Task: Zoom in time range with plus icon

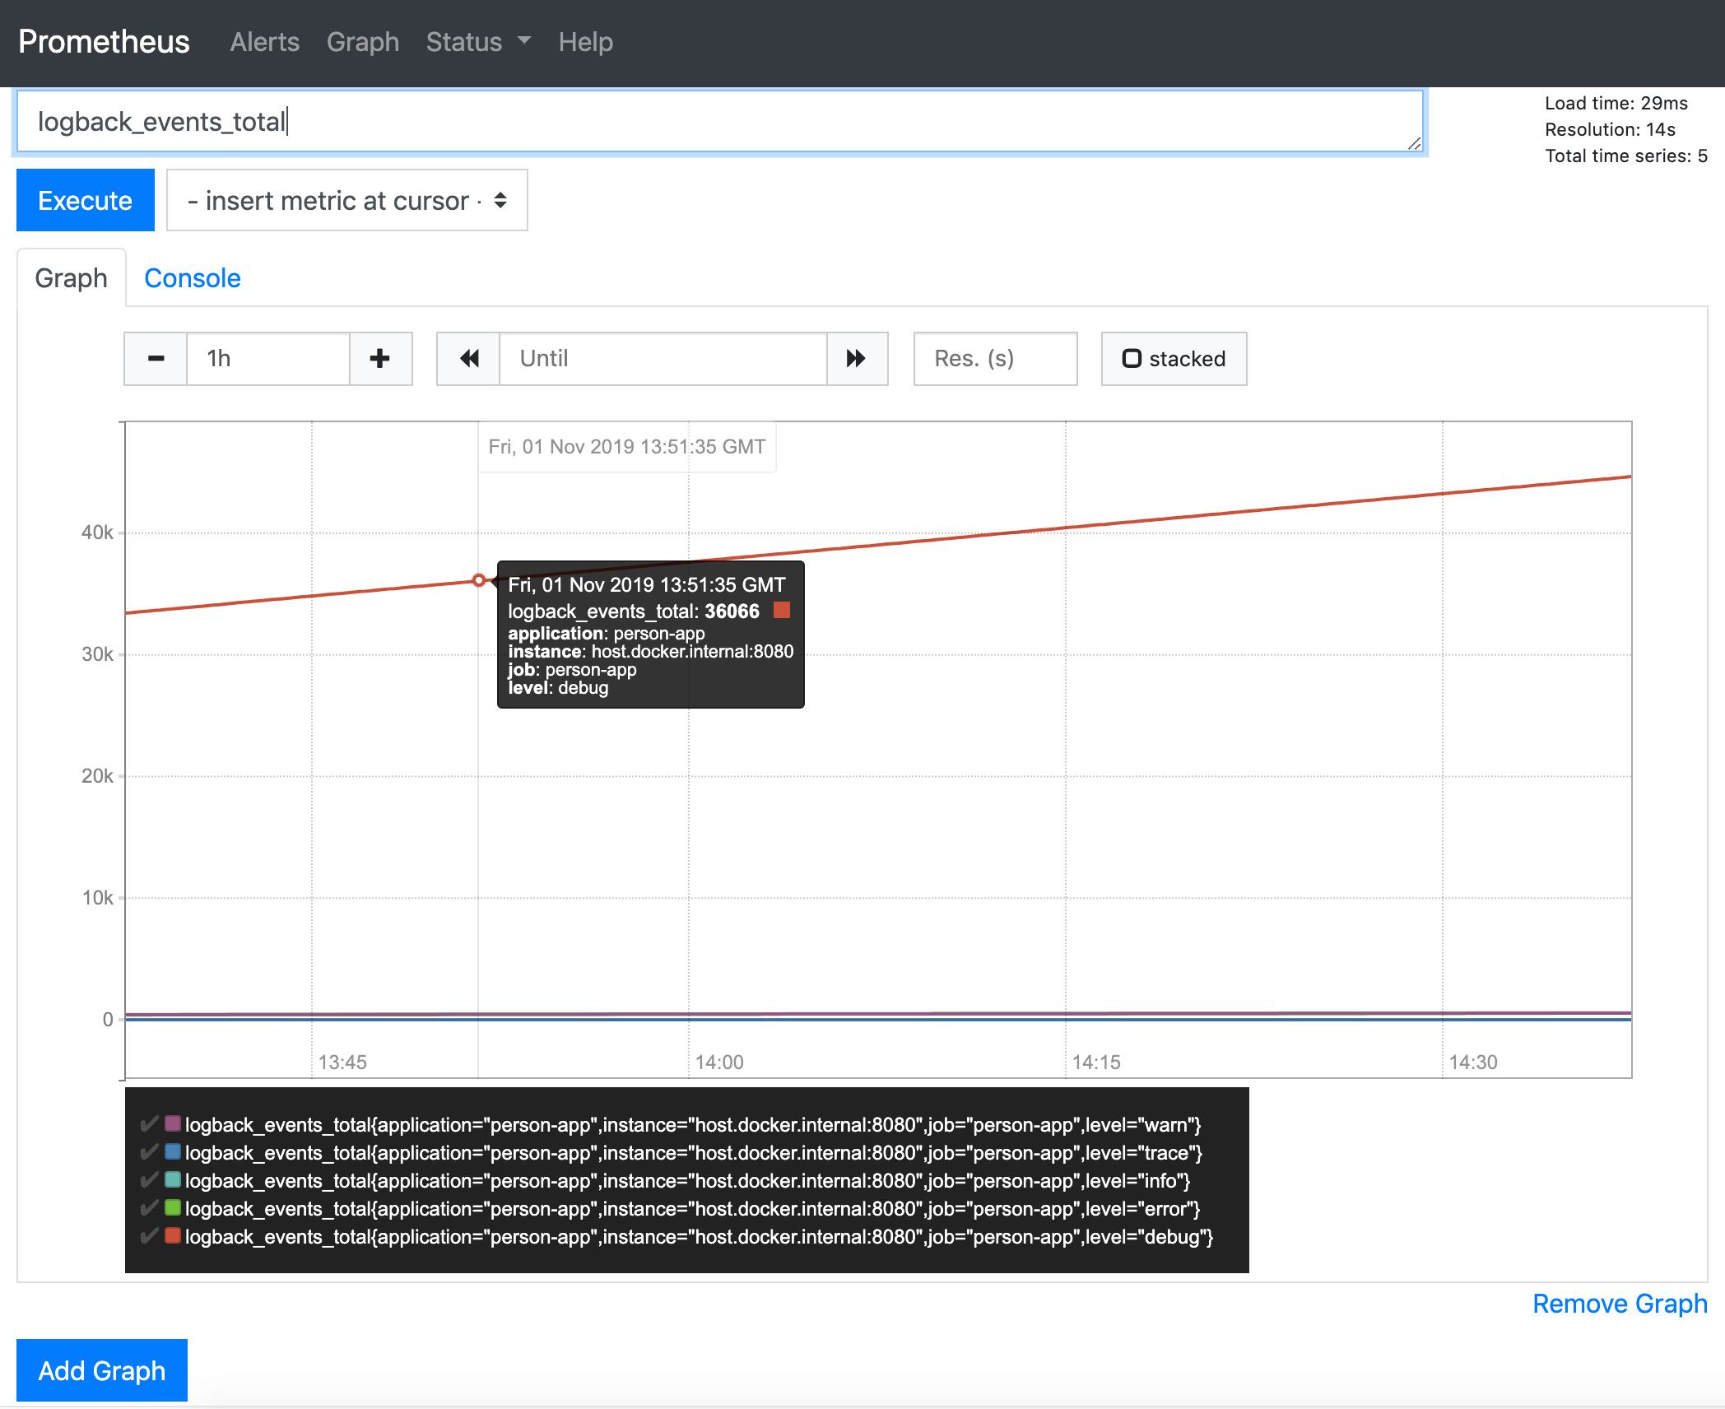Action: coord(379,358)
